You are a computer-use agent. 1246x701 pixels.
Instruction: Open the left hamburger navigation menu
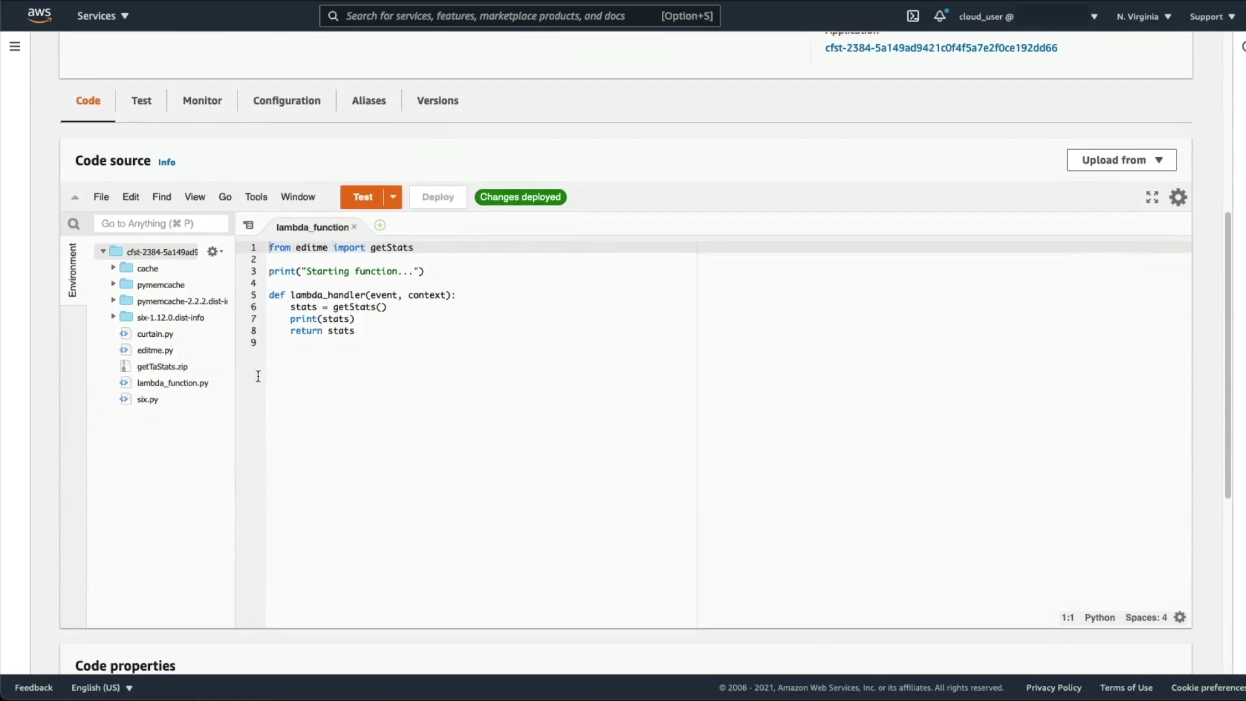coord(15,47)
